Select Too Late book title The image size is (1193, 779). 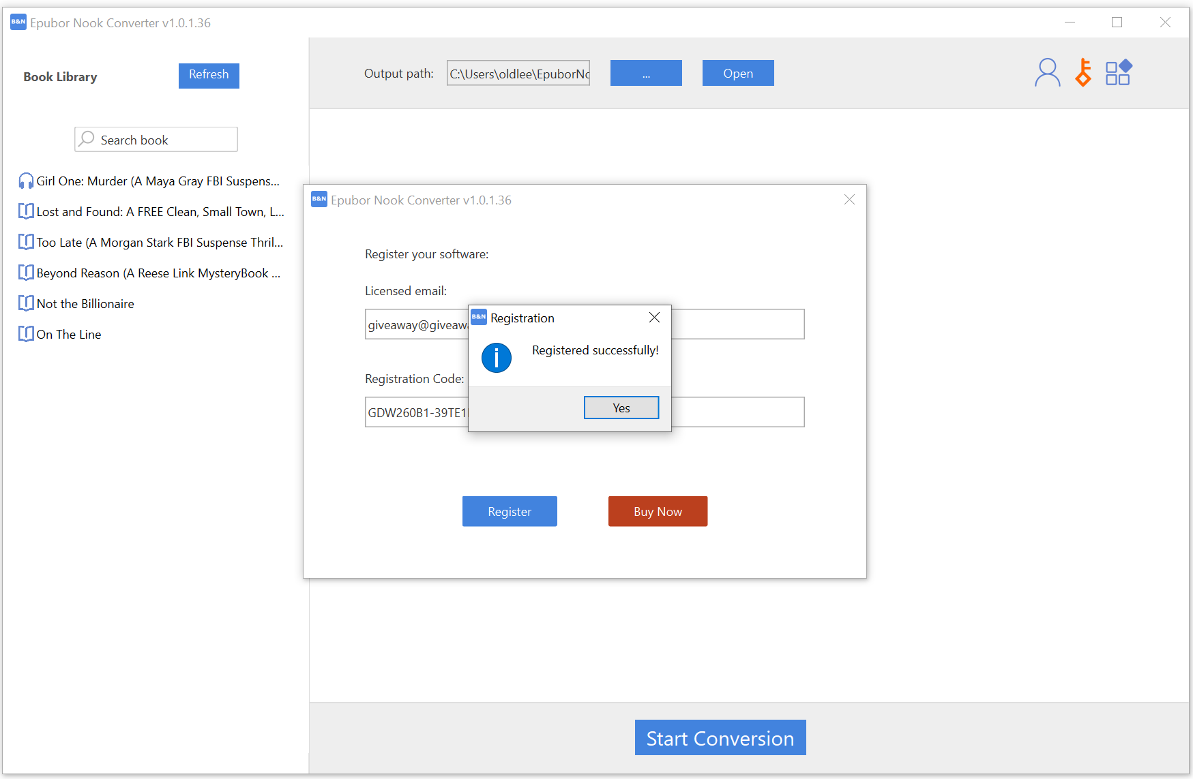[x=160, y=242]
